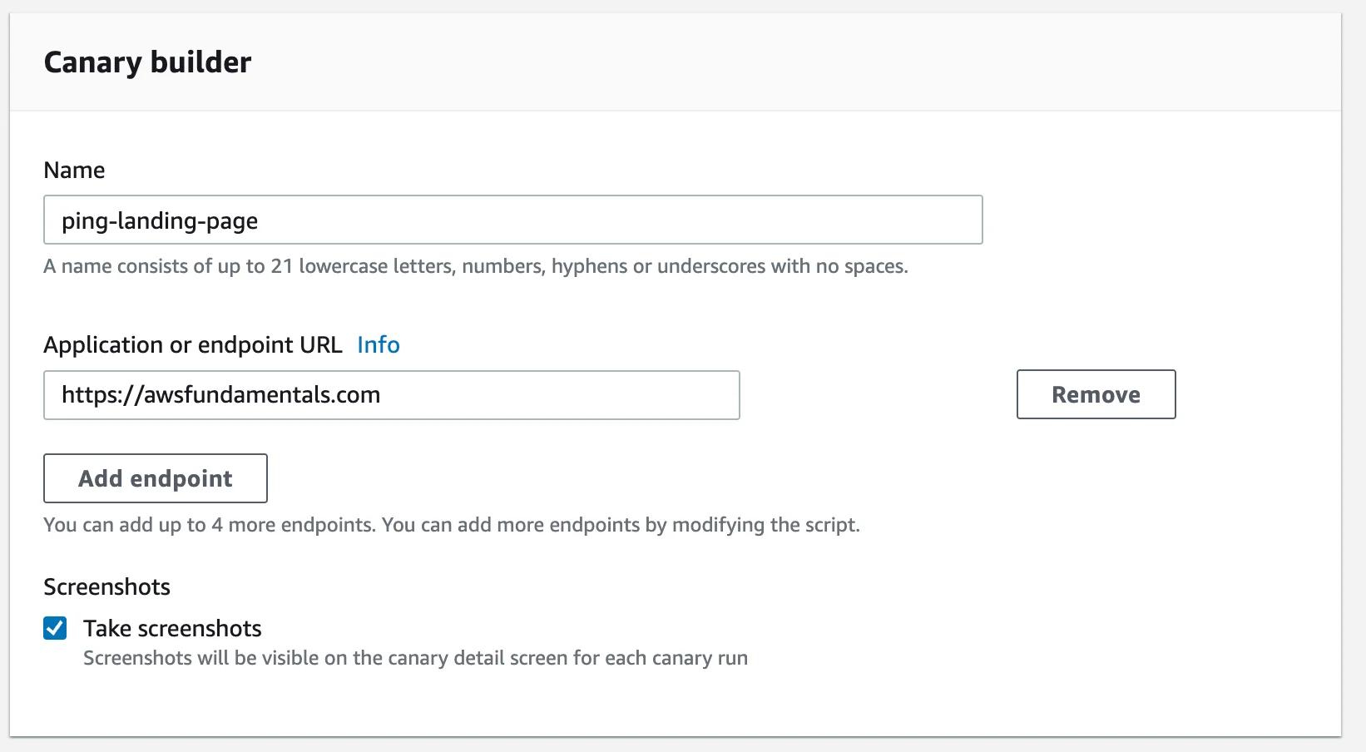This screenshot has width=1366, height=752.
Task: Click the name format hint text
Action: pyautogui.click(x=477, y=266)
